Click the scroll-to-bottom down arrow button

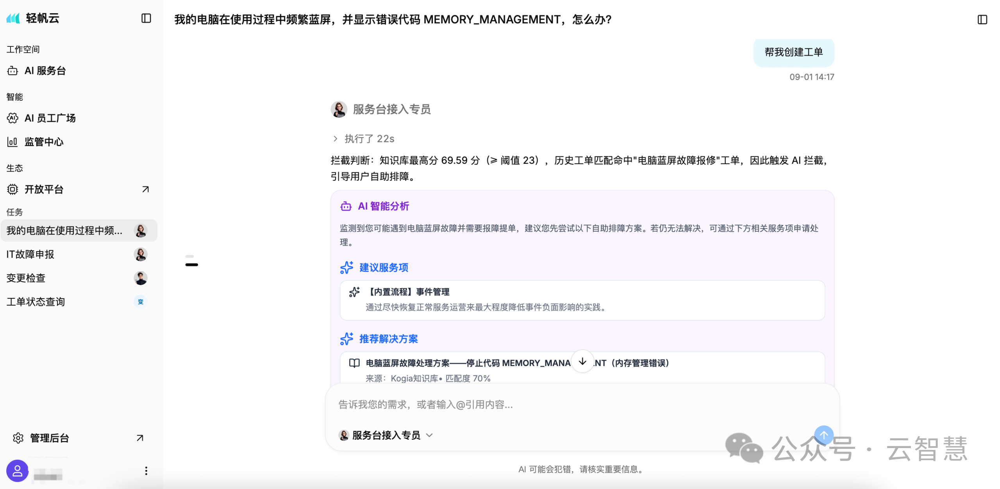coord(582,361)
